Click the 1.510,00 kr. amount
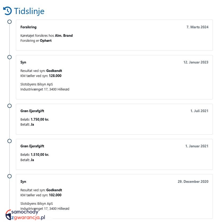 point(40,154)
